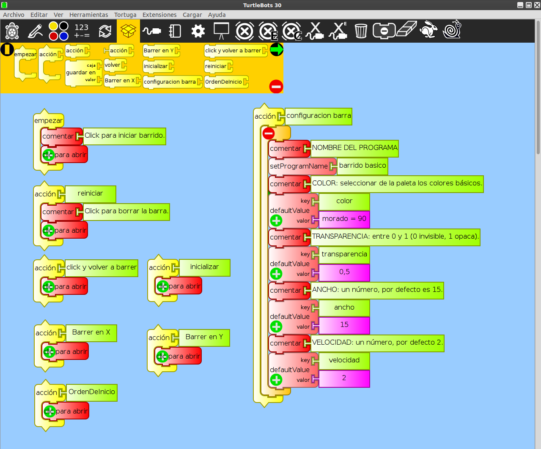Expand collapsed block under empezar
The height and width of the screenshot is (449, 541).
48,155
